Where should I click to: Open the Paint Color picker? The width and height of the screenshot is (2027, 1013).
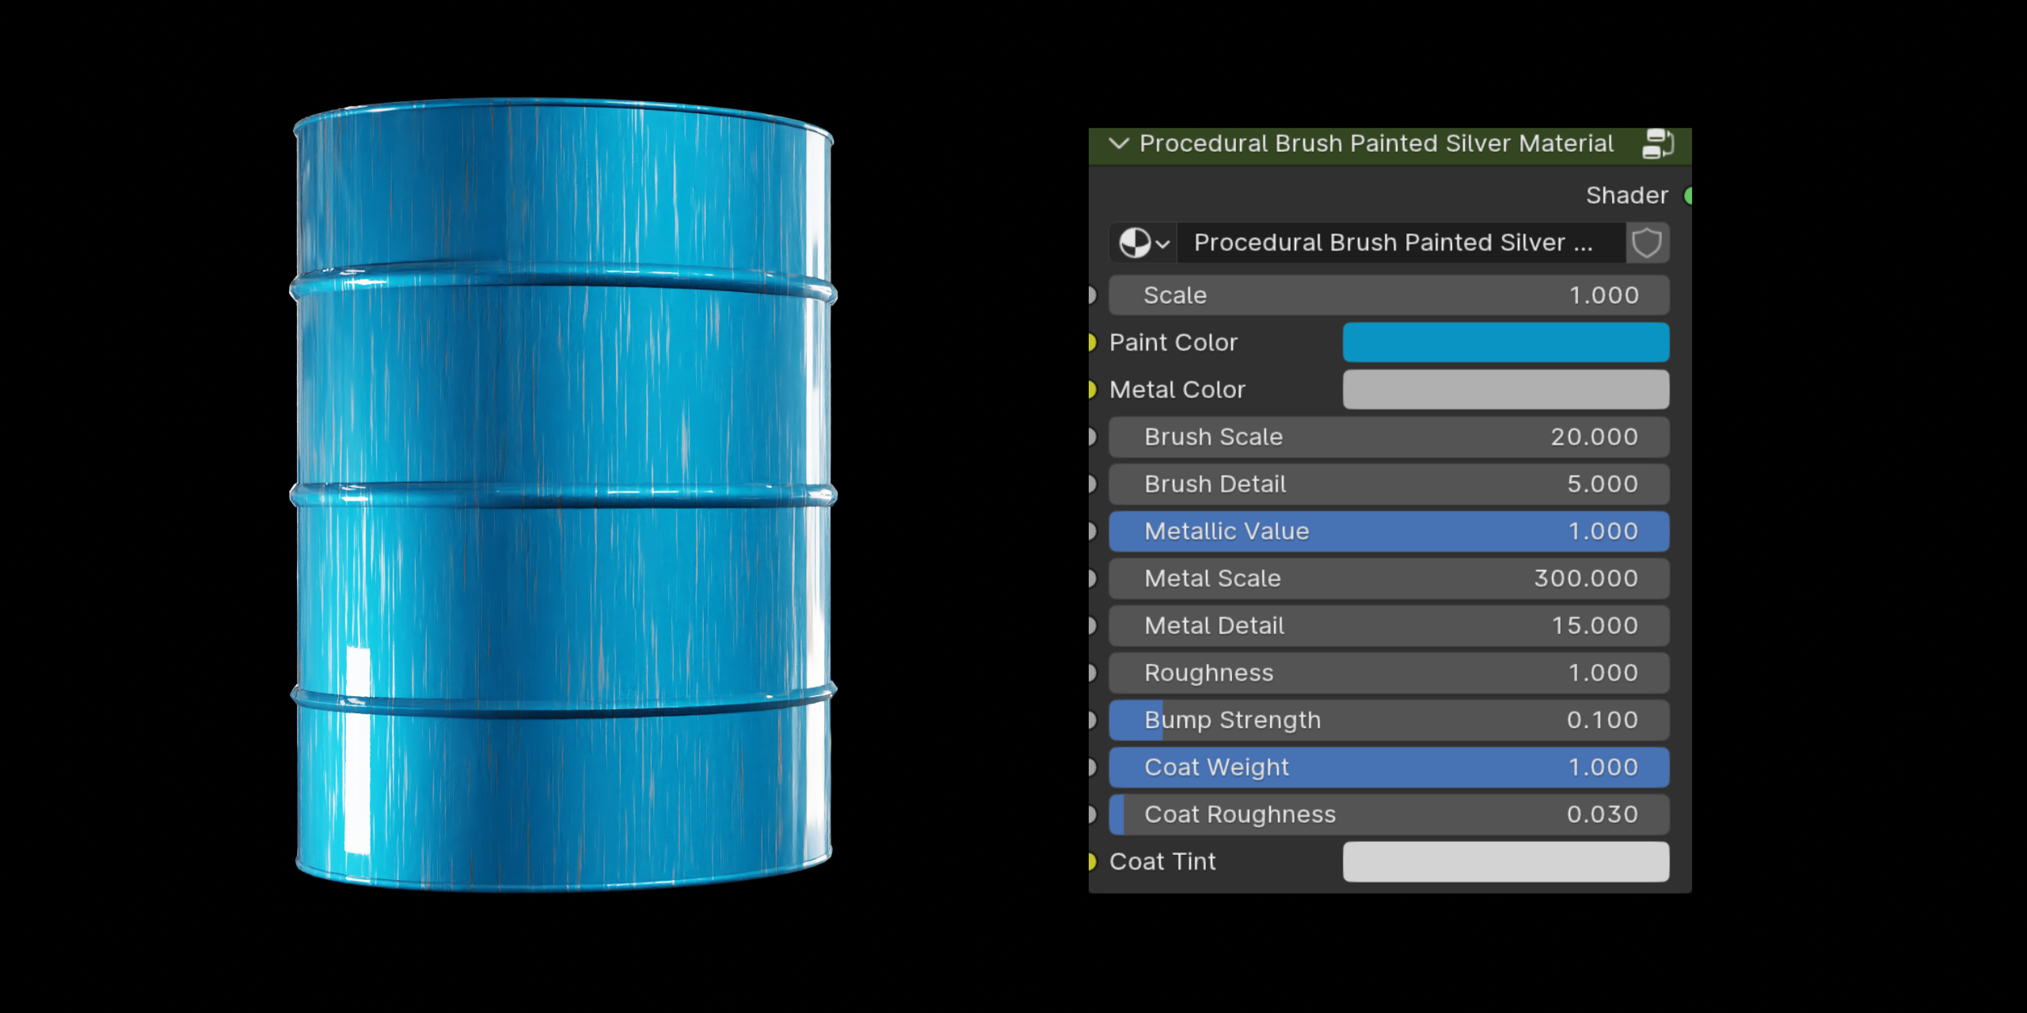[1504, 342]
